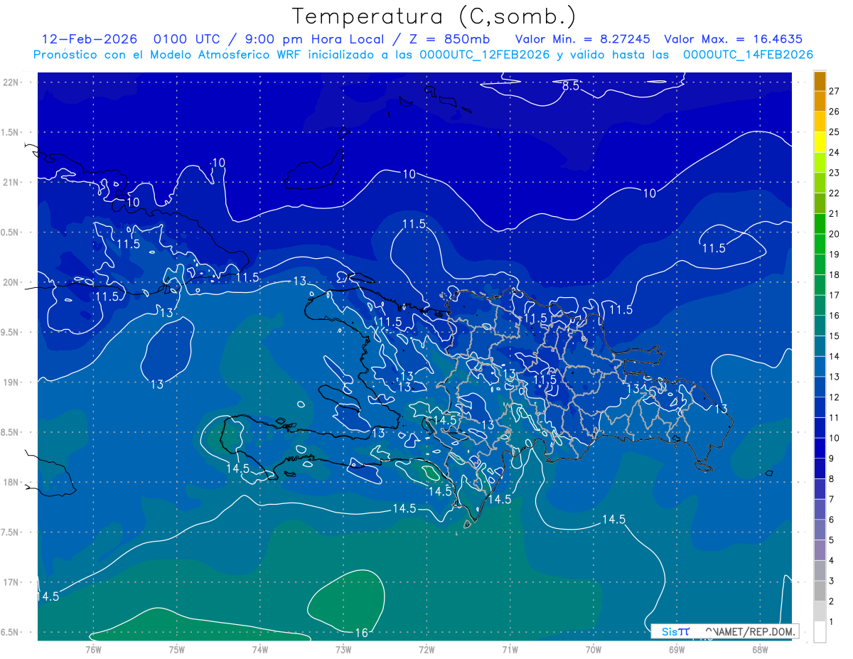Click the color bar number '15'
The width and height of the screenshot is (853, 659).
tap(834, 336)
